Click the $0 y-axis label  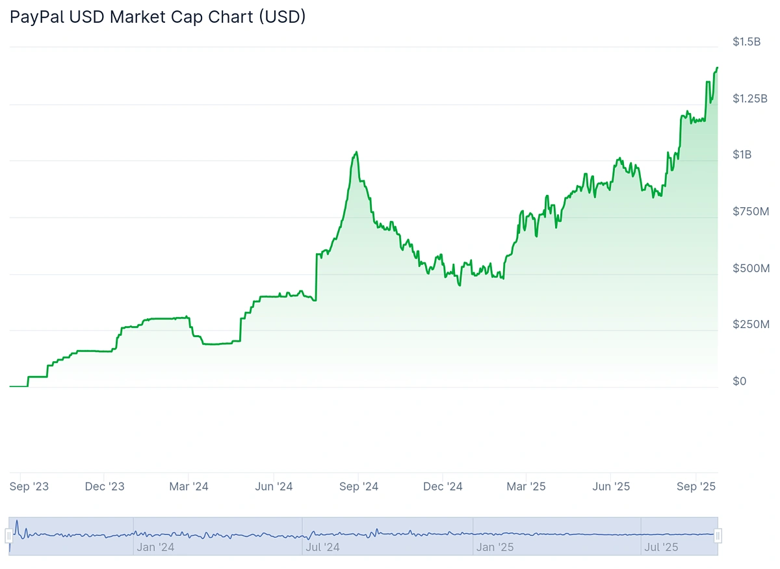(739, 381)
